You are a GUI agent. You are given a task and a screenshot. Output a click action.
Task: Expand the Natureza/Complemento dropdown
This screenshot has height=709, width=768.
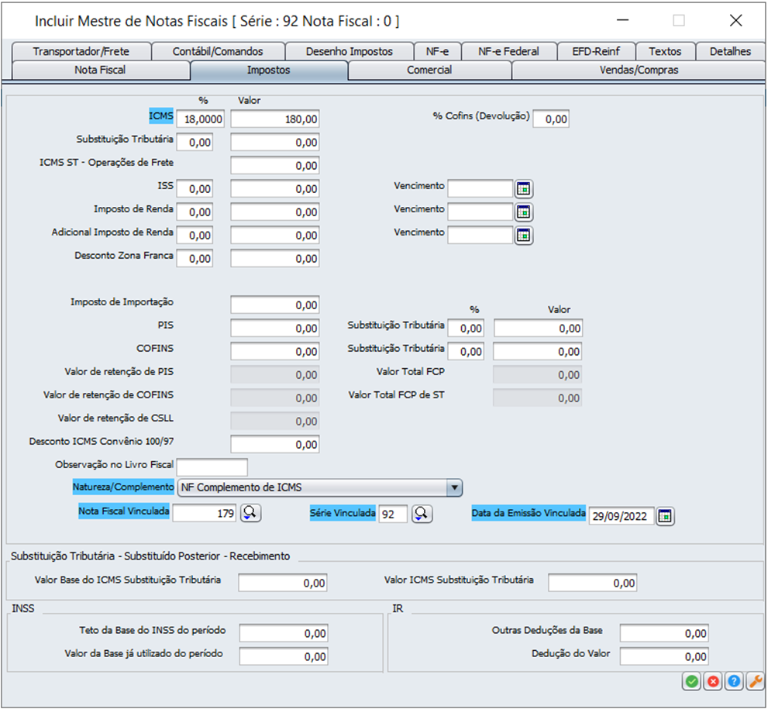[x=455, y=487]
